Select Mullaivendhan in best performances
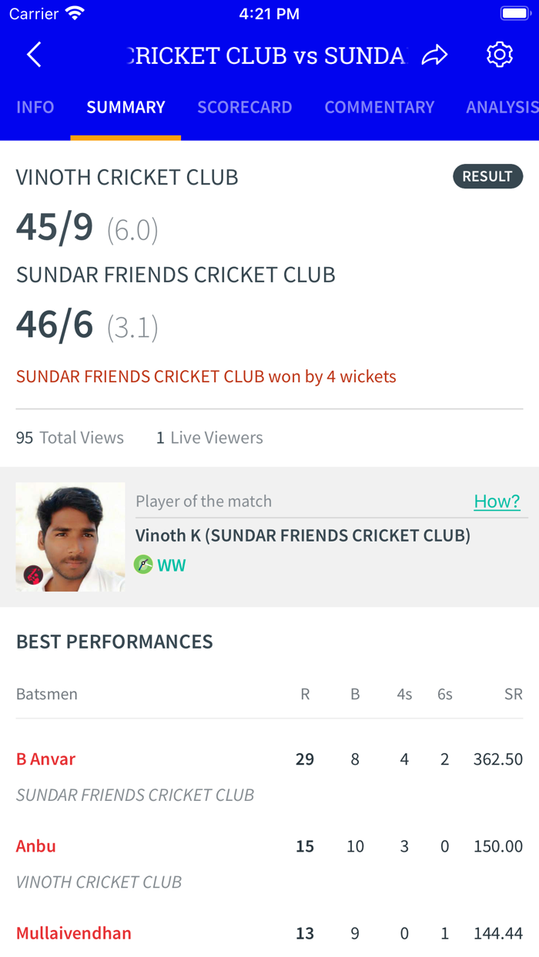The width and height of the screenshot is (539, 957). click(73, 932)
